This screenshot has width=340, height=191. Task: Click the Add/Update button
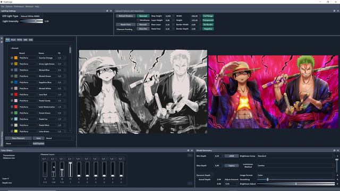click(x=38, y=143)
